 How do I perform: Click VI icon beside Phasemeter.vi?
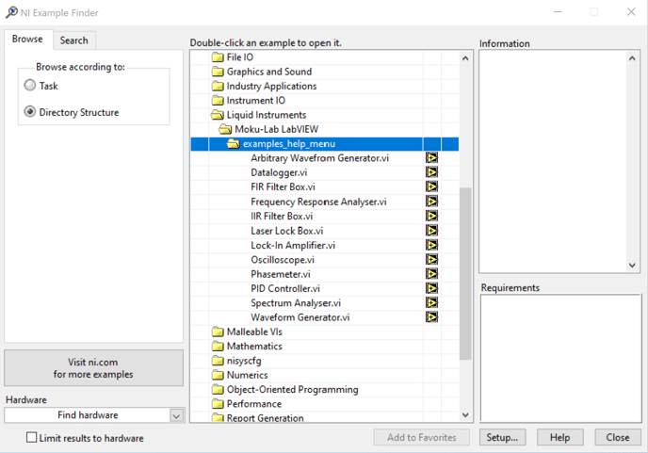432,274
